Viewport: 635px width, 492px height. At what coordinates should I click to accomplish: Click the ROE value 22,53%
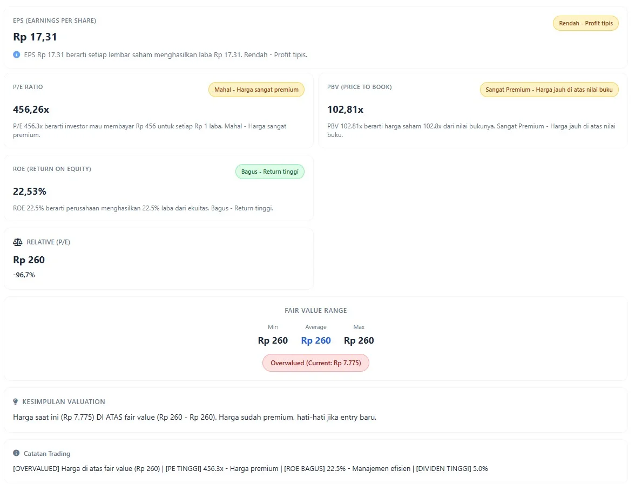(30, 192)
